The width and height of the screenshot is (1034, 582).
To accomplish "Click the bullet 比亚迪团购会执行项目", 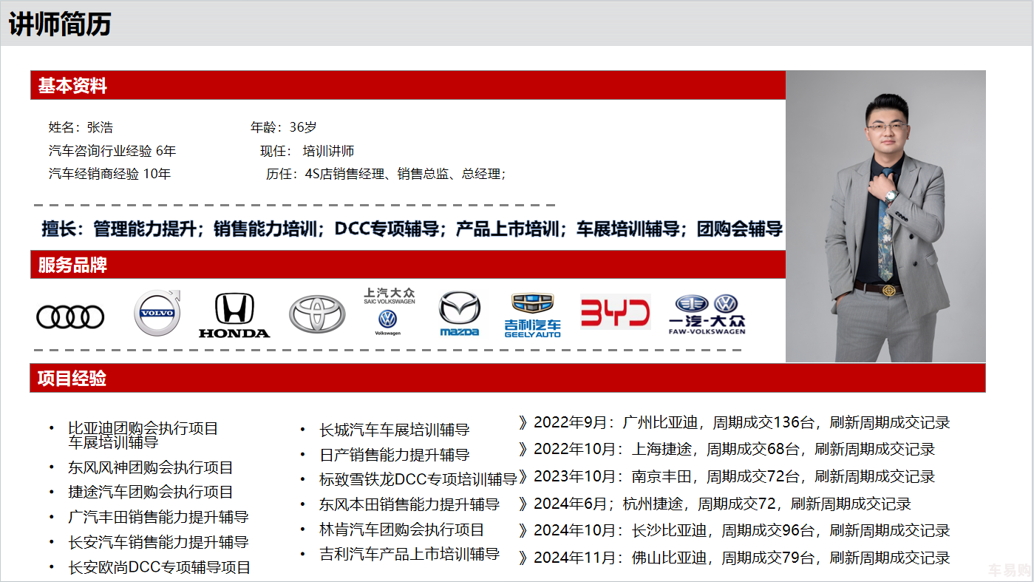I will point(143,428).
